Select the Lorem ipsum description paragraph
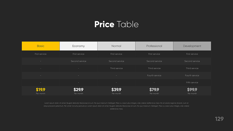The width and height of the screenshot is (233, 131). (x=116, y=106)
